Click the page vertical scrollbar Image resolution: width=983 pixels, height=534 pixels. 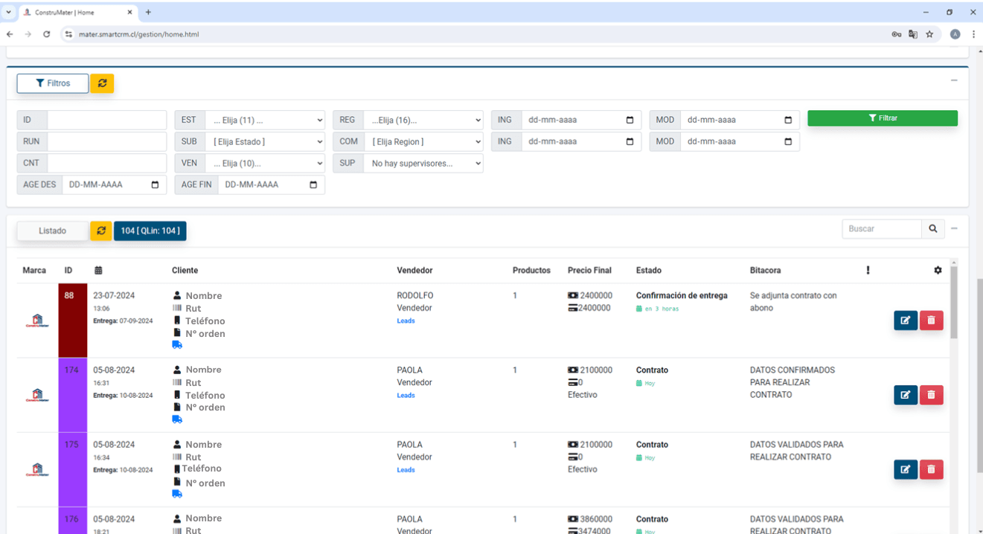(x=979, y=376)
